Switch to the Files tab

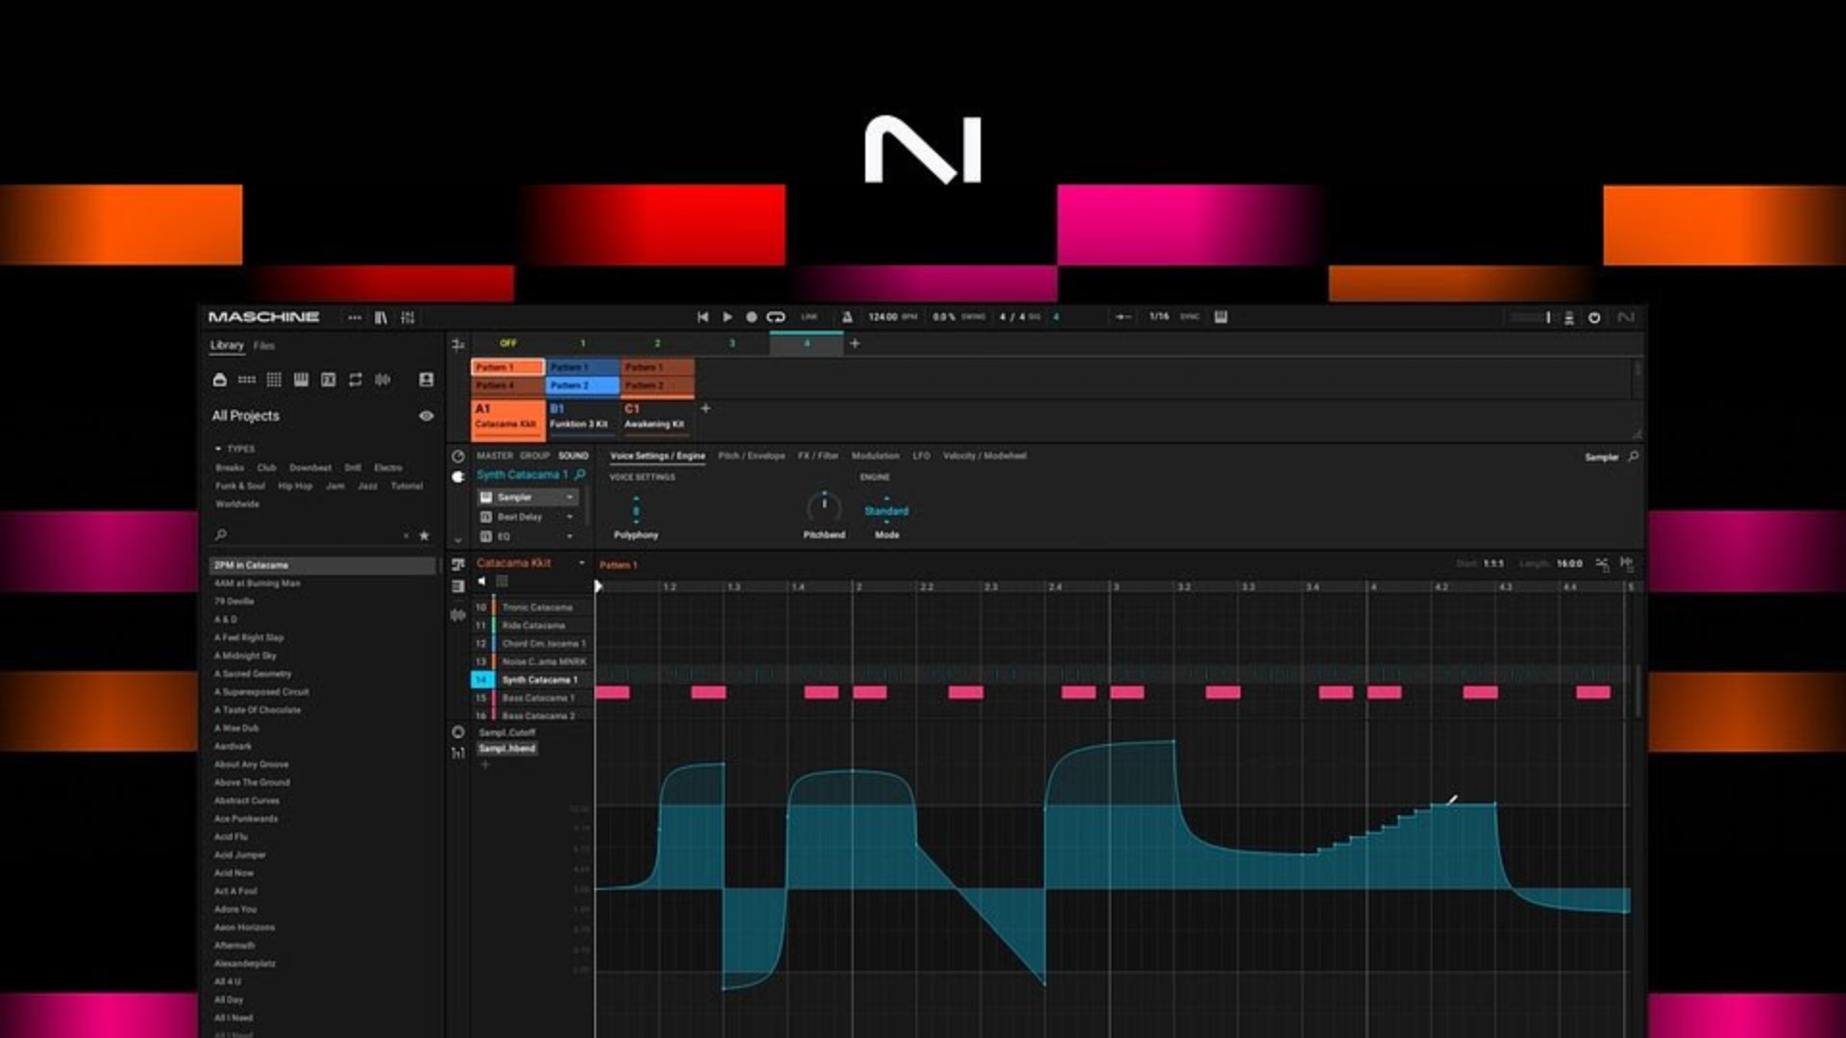pos(264,346)
